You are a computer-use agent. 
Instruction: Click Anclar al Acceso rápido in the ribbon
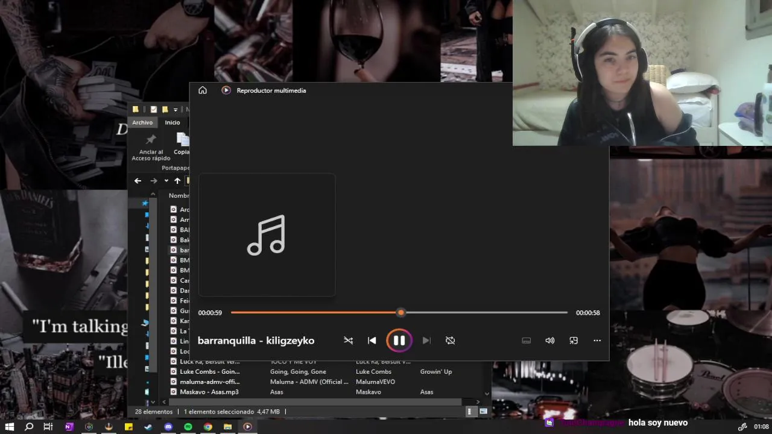tap(151, 147)
